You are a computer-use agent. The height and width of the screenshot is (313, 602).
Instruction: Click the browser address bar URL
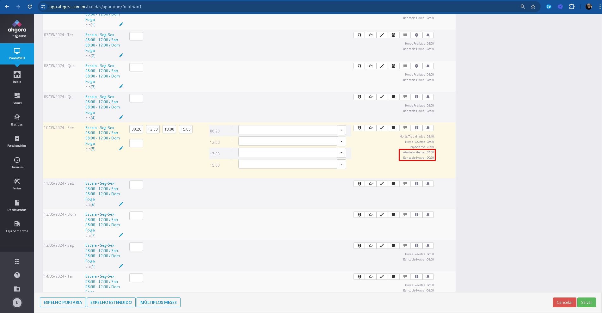95,7
